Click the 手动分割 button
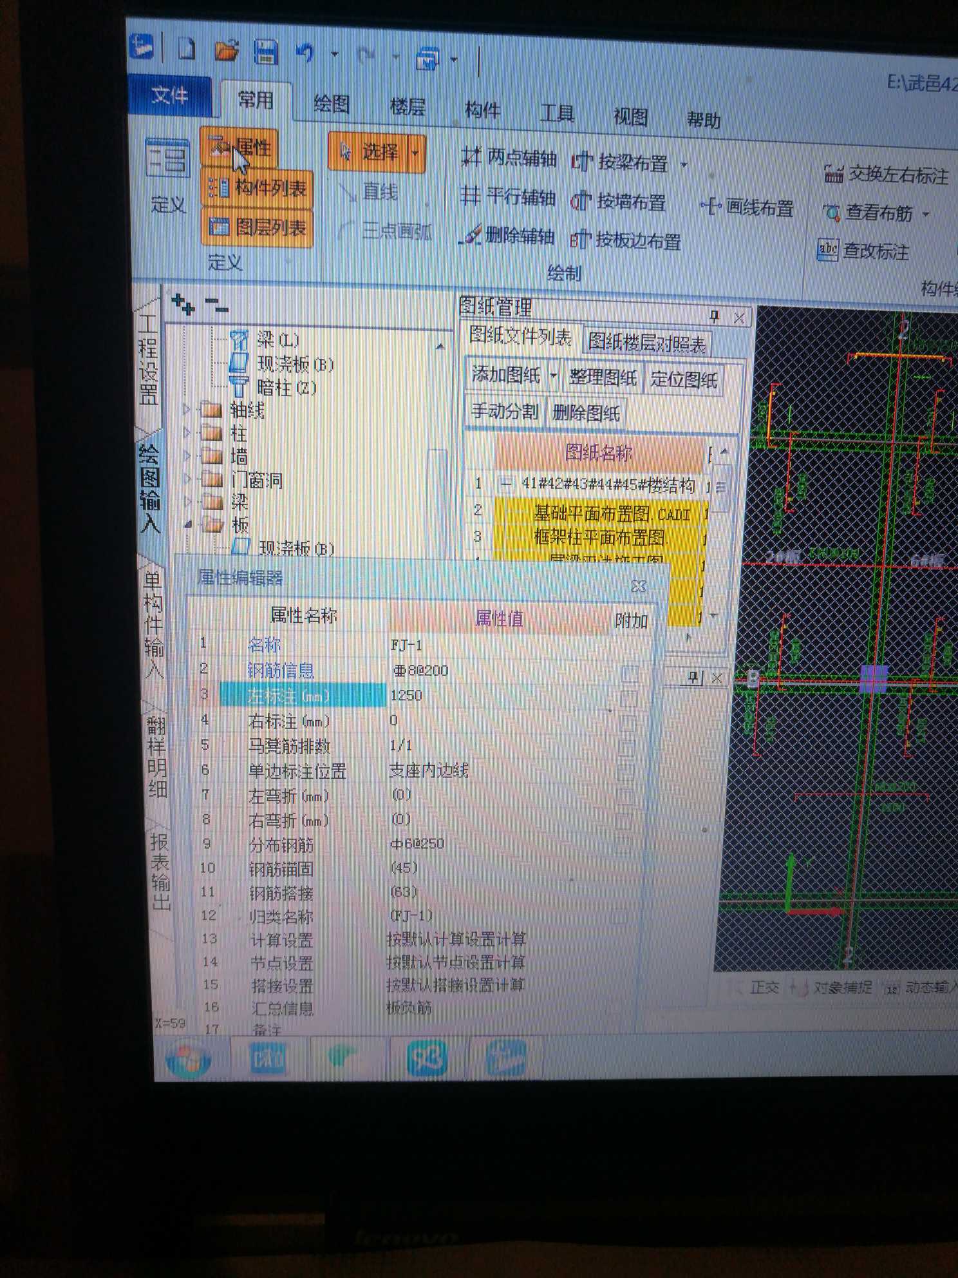958x1278 pixels. [x=505, y=411]
